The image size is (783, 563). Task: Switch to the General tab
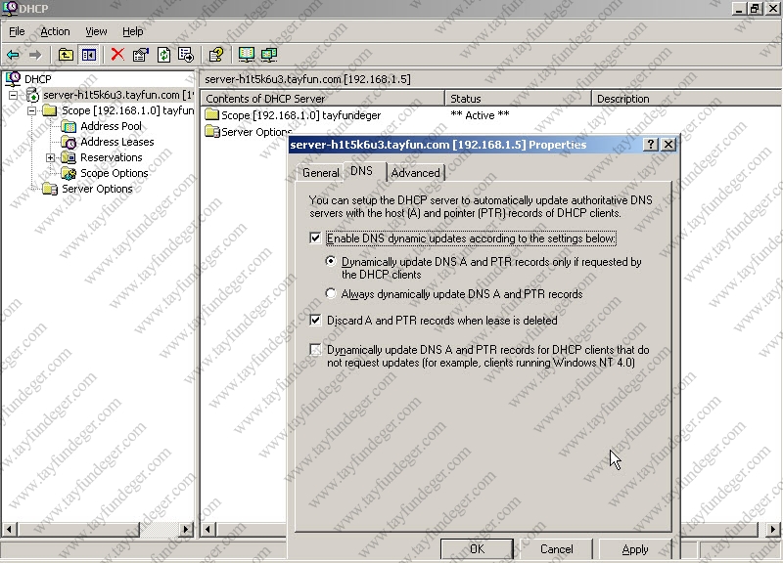point(321,173)
